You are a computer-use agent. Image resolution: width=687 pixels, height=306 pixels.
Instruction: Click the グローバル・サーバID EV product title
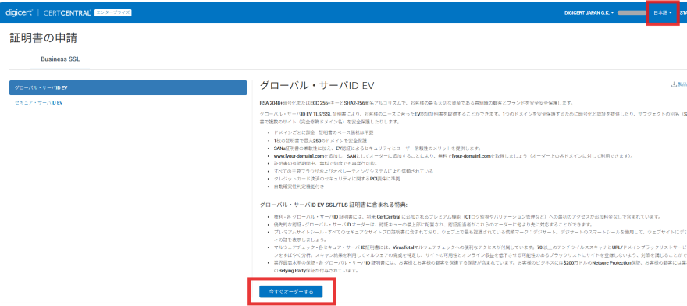pyautogui.click(x=316, y=86)
